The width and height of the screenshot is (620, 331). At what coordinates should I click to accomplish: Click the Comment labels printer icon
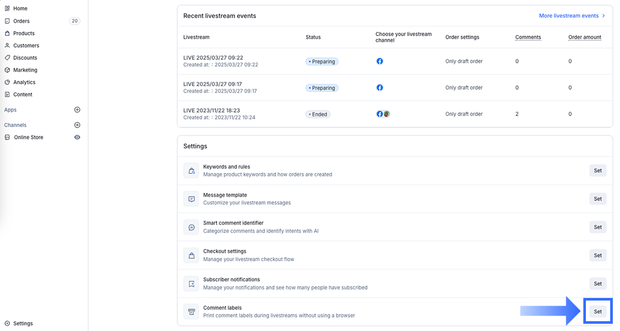[191, 312]
